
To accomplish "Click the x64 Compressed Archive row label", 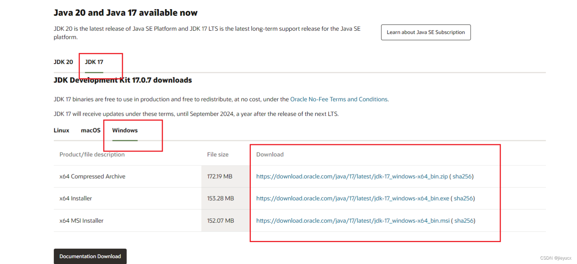I will (92, 176).
